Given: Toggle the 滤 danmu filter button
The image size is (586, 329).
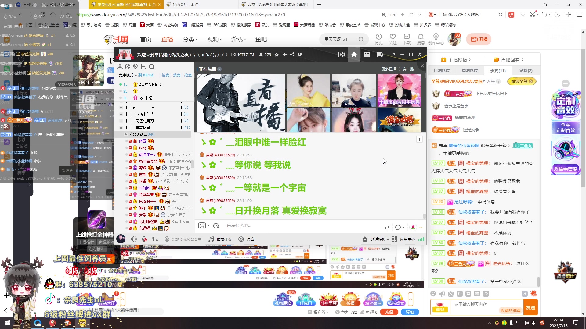Looking at the screenshot, I should (524, 293).
